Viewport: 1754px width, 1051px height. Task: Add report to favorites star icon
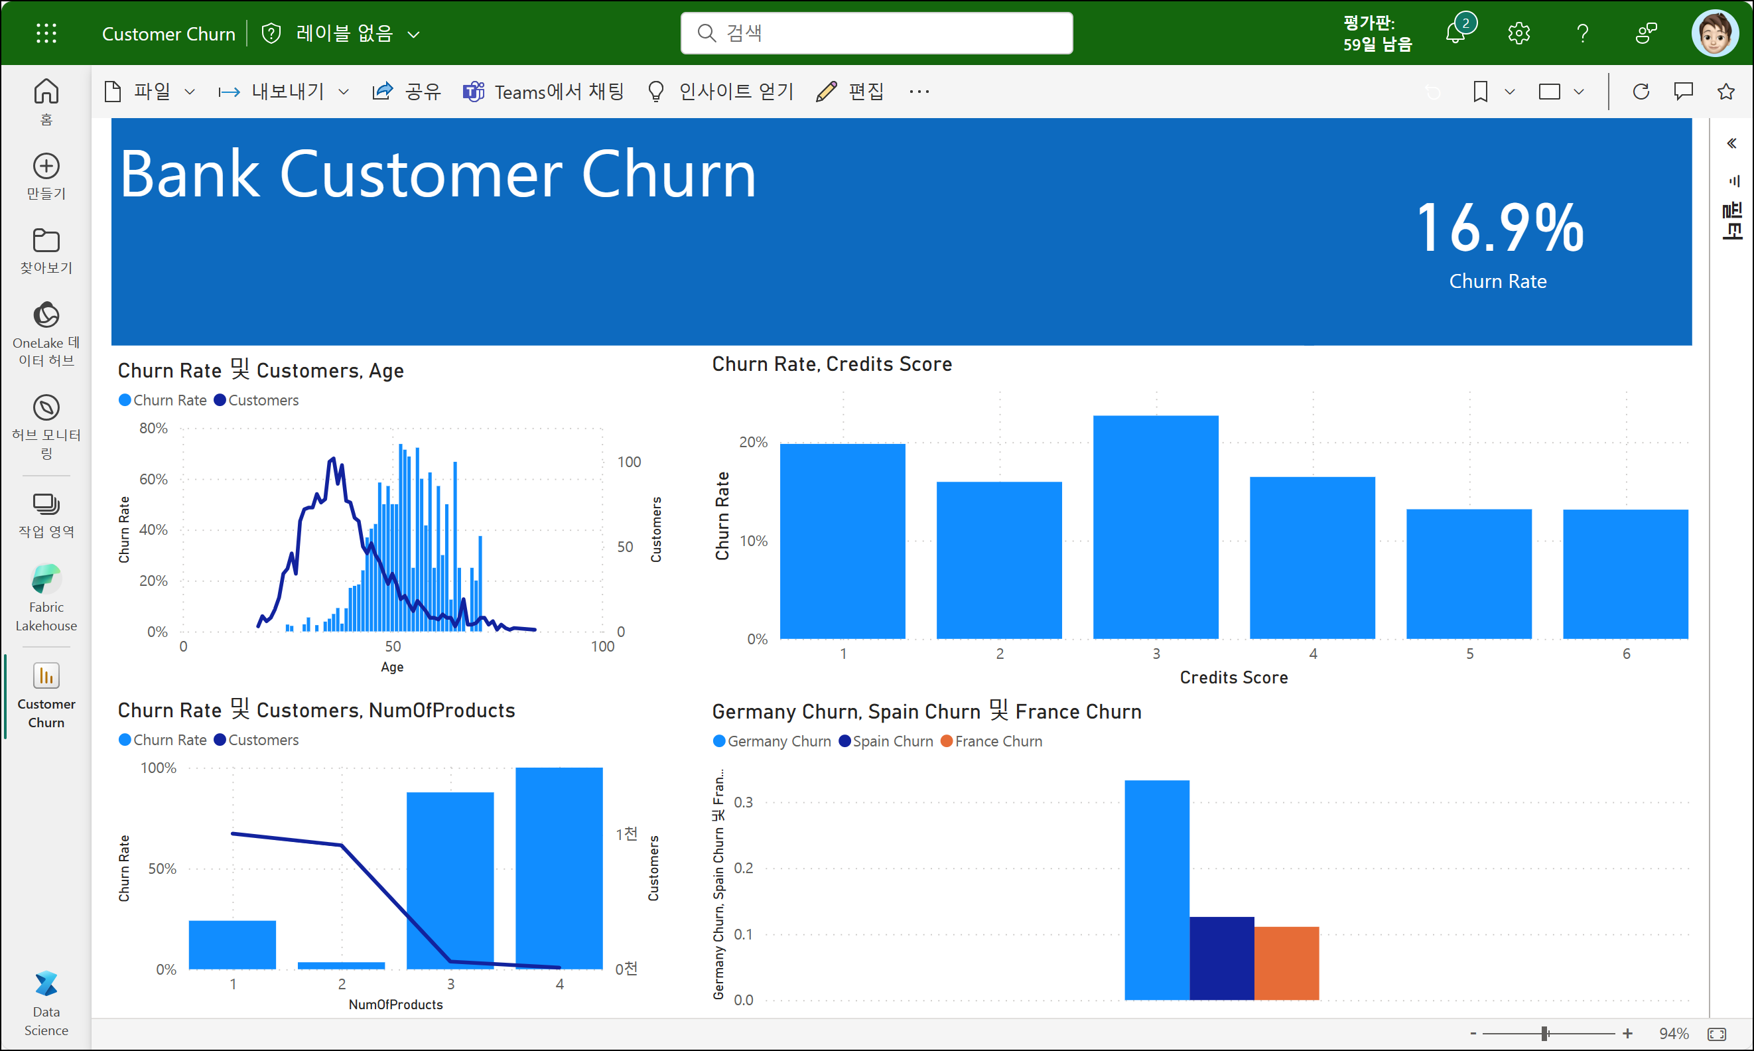click(x=1725, y=92)
